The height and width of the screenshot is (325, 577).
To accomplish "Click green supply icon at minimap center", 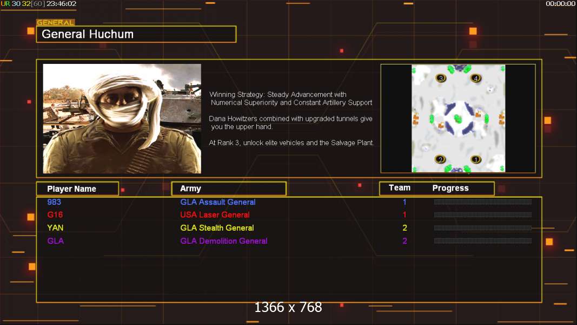I will [458, 119].
